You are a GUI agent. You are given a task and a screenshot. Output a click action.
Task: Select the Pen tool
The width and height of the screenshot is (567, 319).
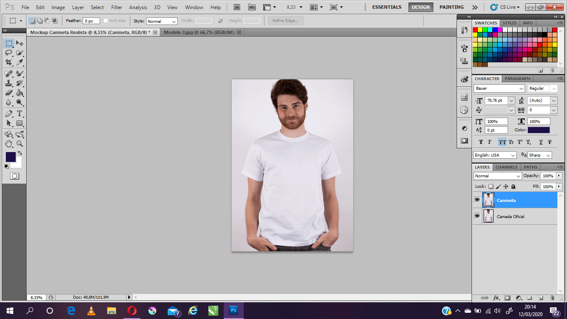click(9, 113)
